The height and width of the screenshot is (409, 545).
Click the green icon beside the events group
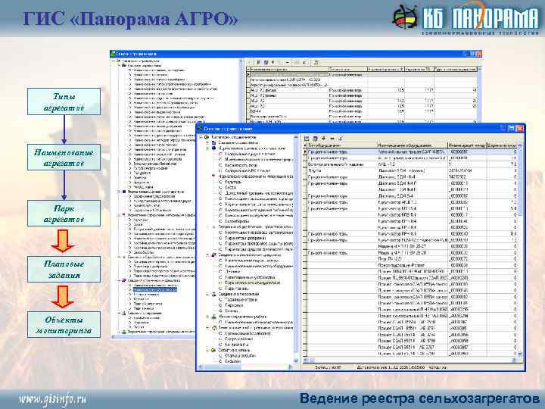click(x=213, y=350)
